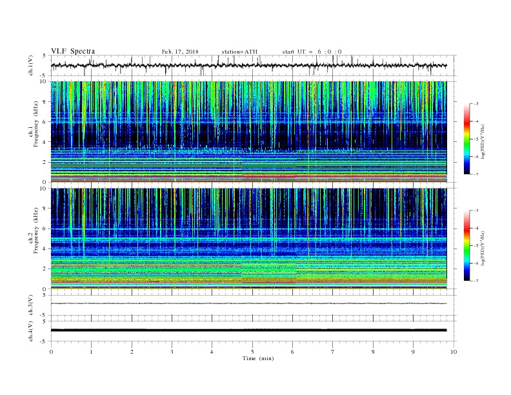Click the ch.2 frequency spectrogram panel

pyautogui.click(x=248, y=239)
